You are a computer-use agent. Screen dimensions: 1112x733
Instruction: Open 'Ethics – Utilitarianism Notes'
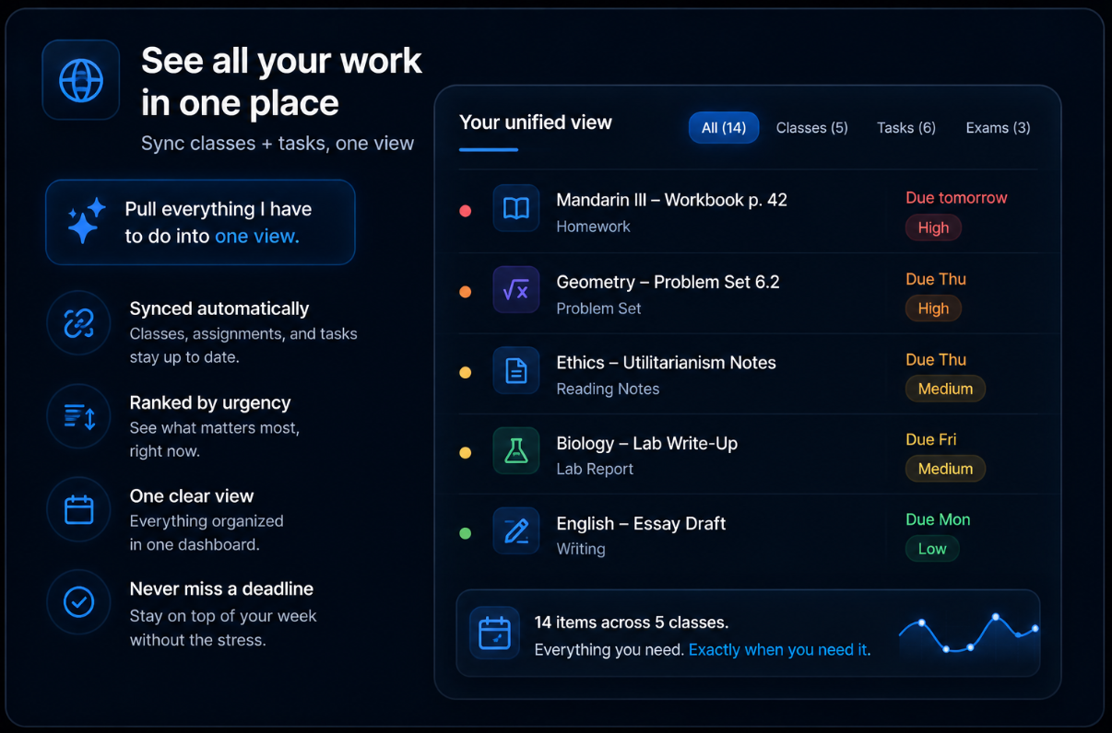[x=666, y=363]
